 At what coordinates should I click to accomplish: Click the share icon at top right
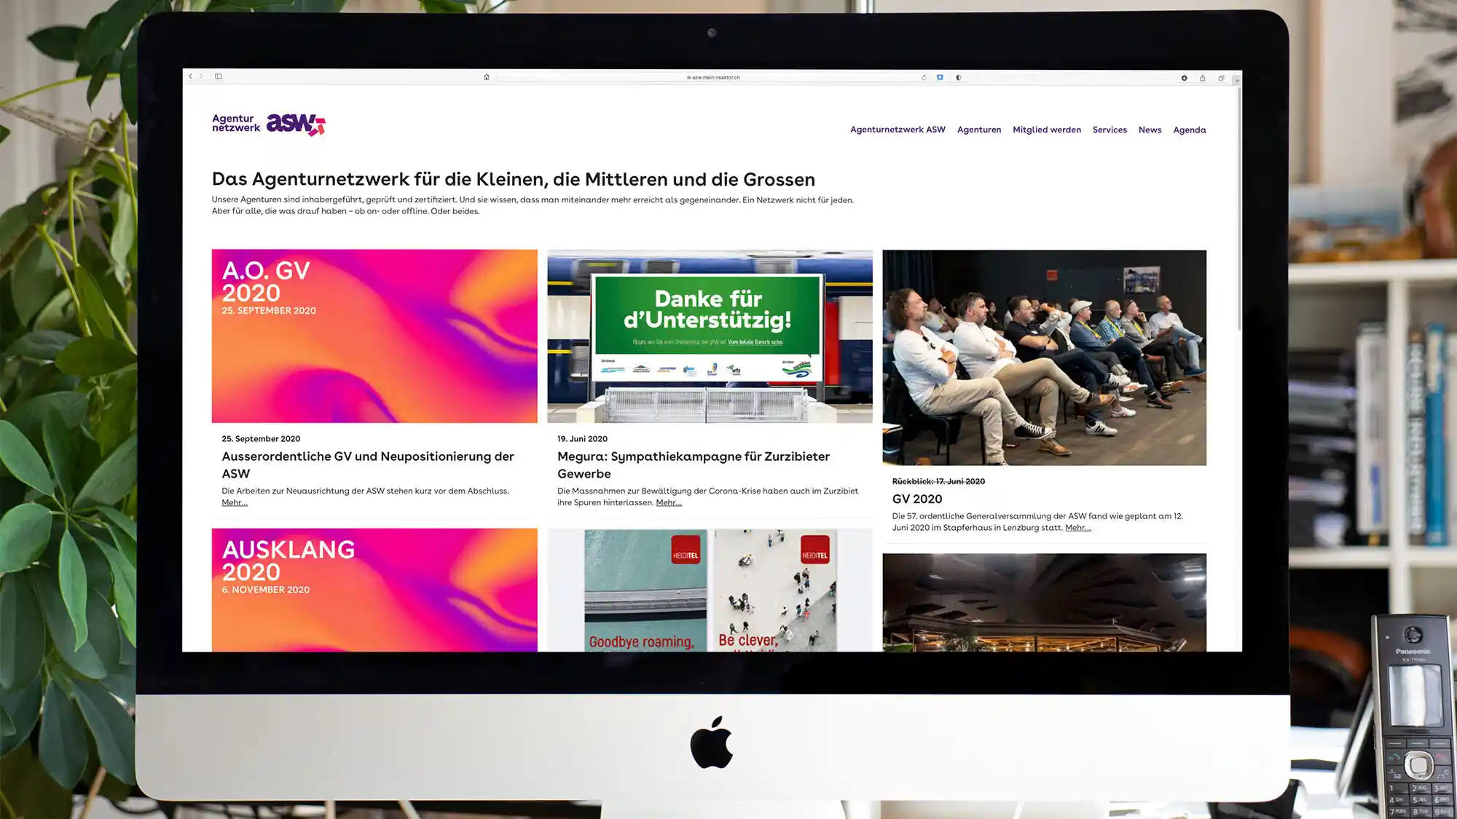(1203, 76)
